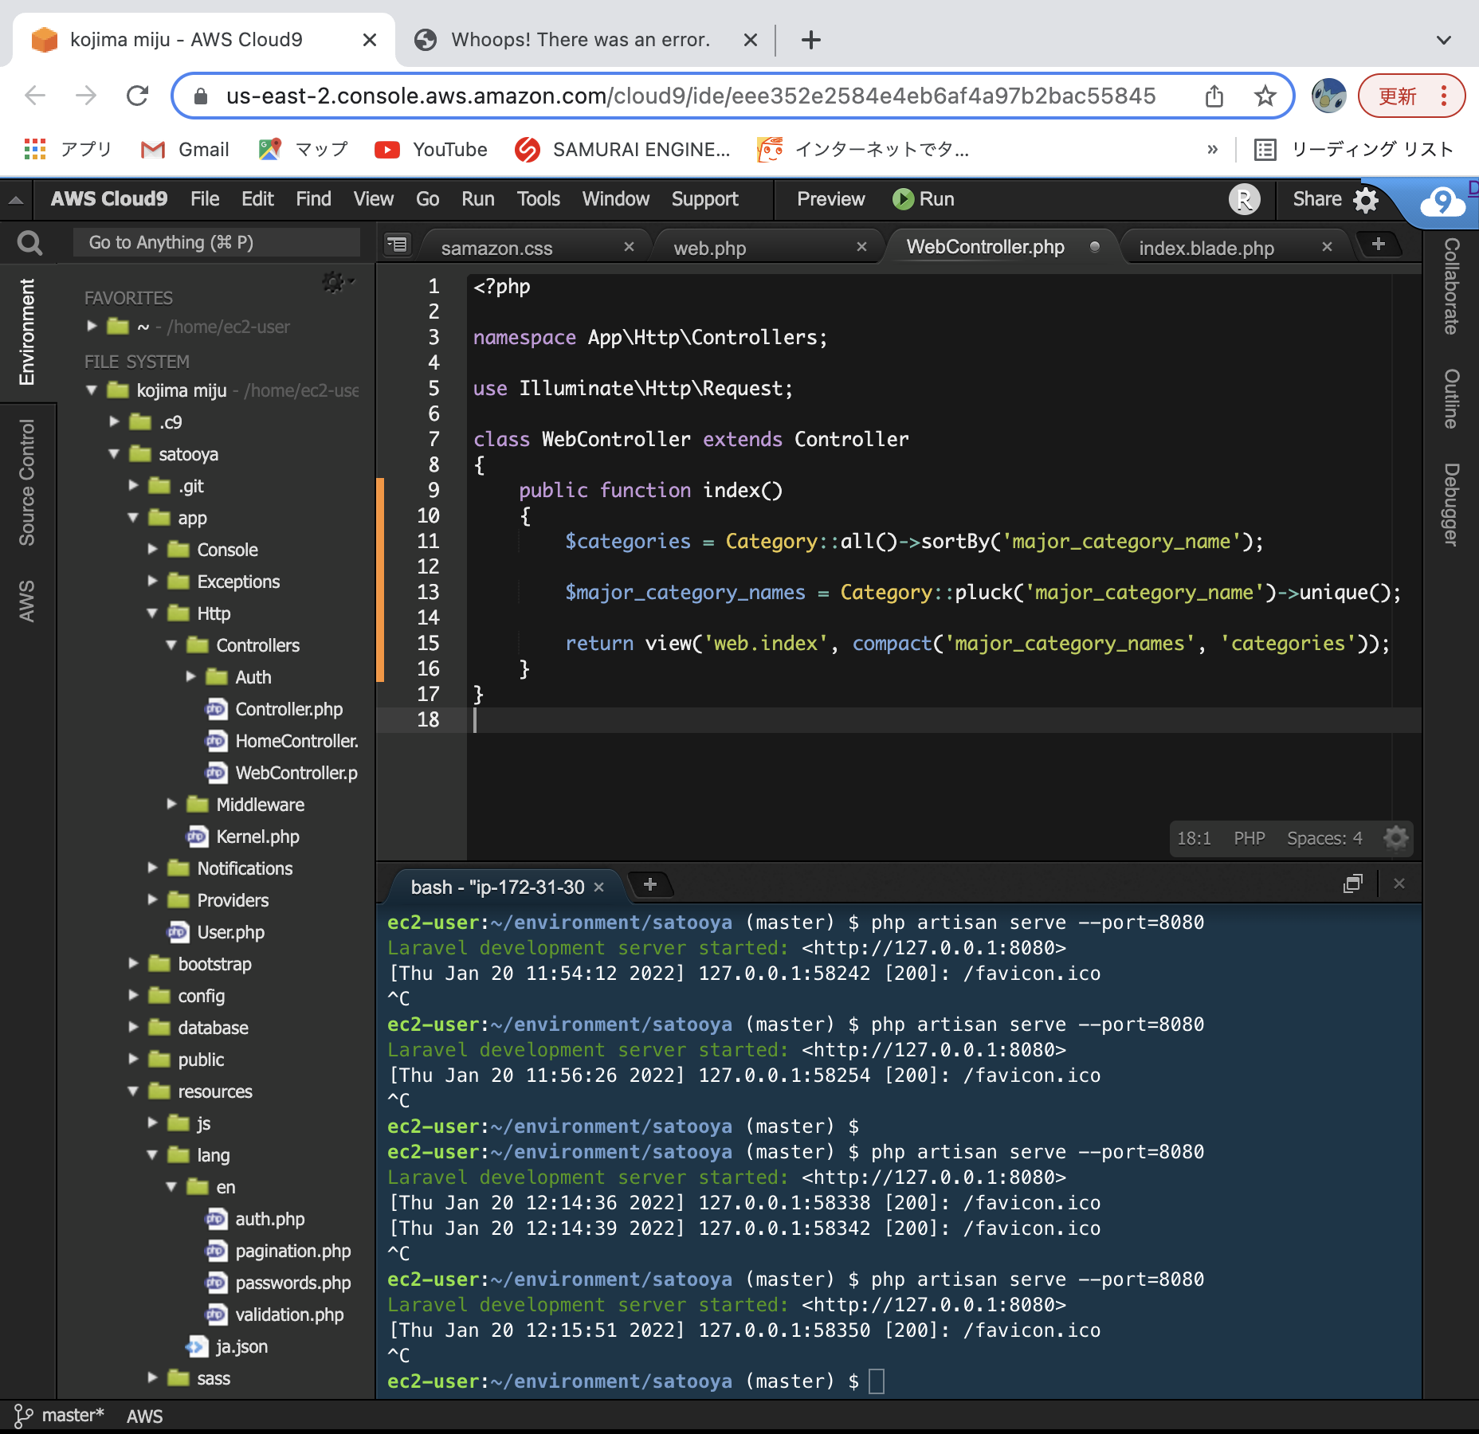Image resolution: width=1479 pixels, height=1434 pixels.
Task: Open the Tools menu
Action: pos(538,199)
